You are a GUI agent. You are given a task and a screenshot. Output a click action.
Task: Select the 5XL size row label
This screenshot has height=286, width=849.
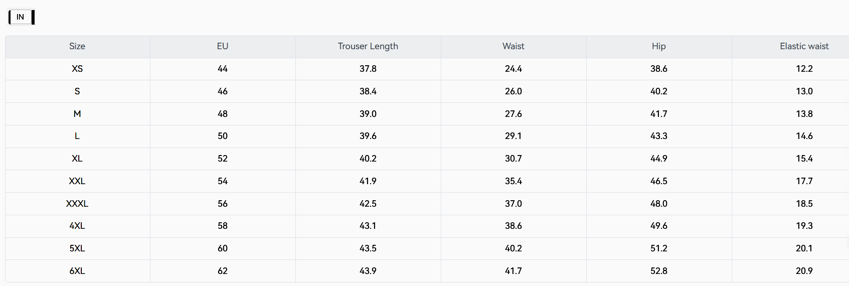coord(77,248)
